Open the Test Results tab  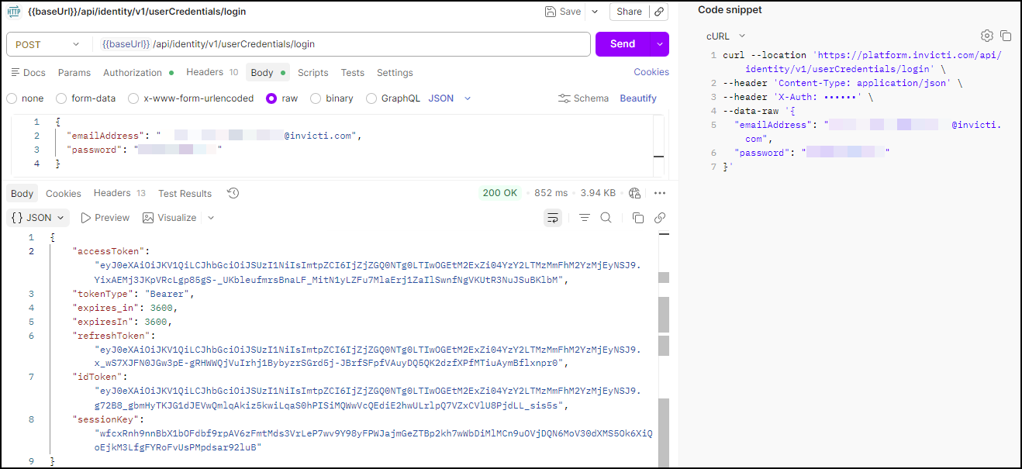tap(185, 193)
